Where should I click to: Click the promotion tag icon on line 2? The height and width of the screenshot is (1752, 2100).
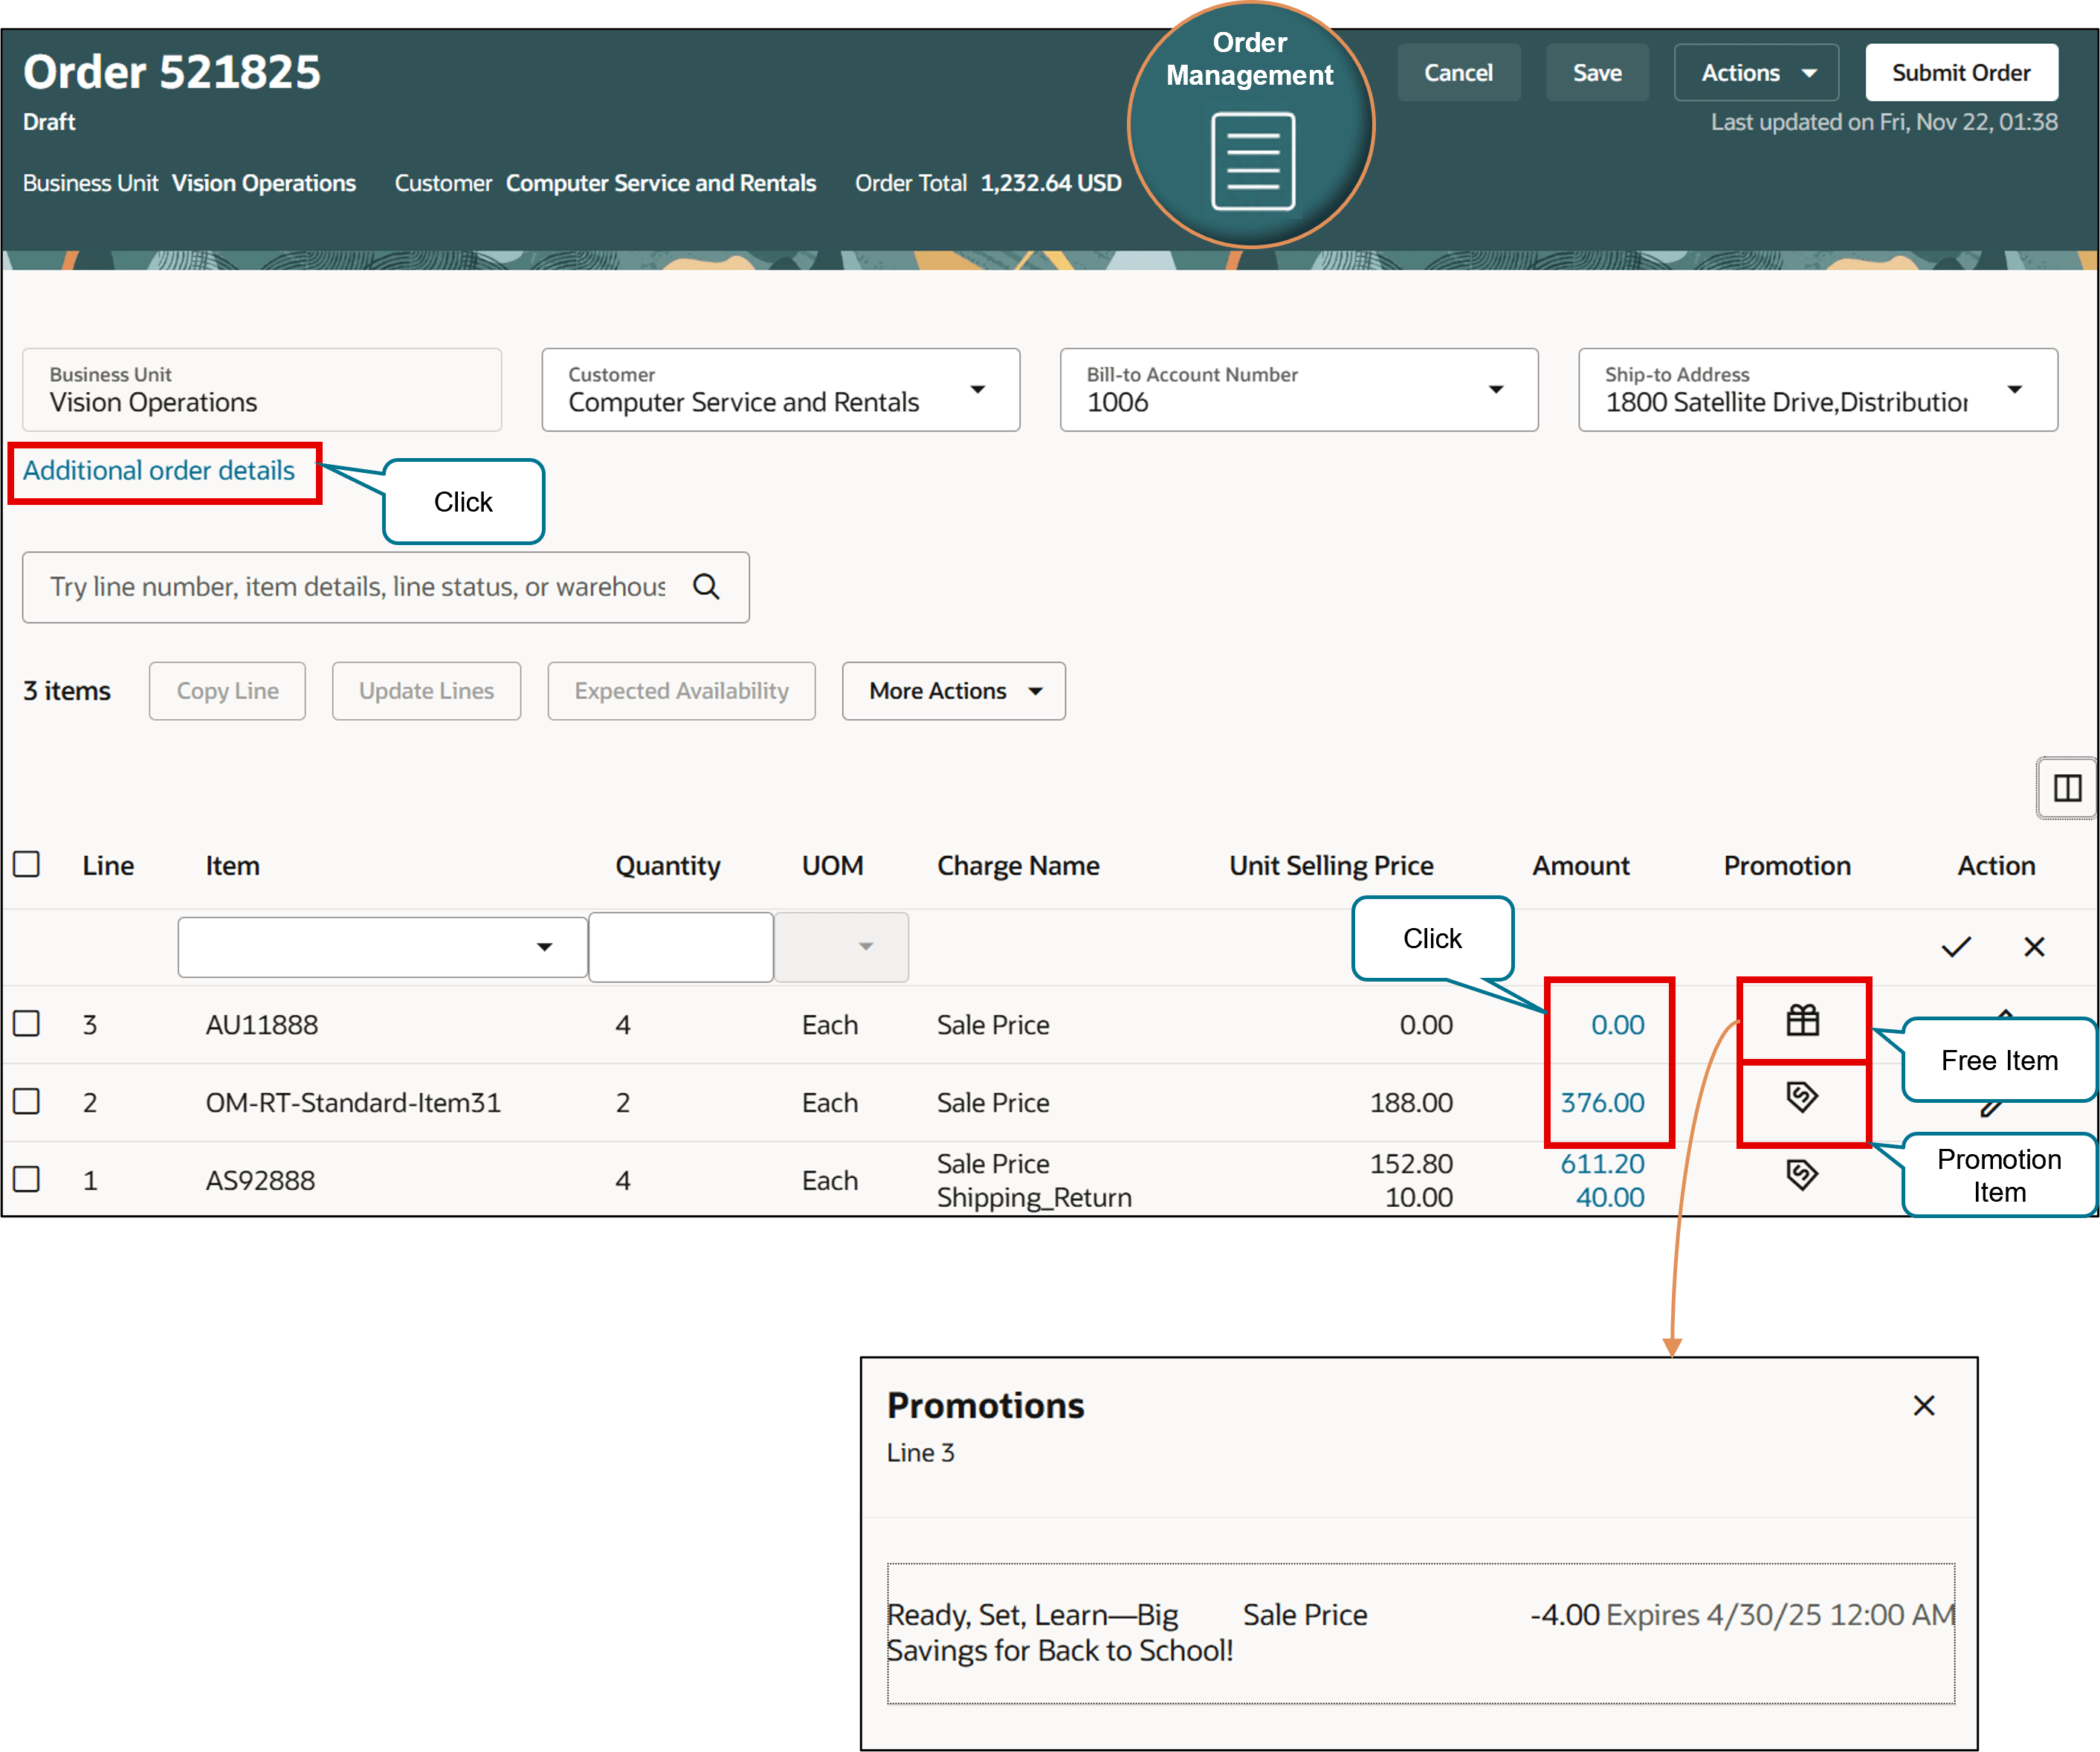1802,1097
